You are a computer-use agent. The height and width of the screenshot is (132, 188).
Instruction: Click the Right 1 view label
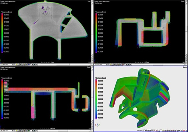click(183, 1)
